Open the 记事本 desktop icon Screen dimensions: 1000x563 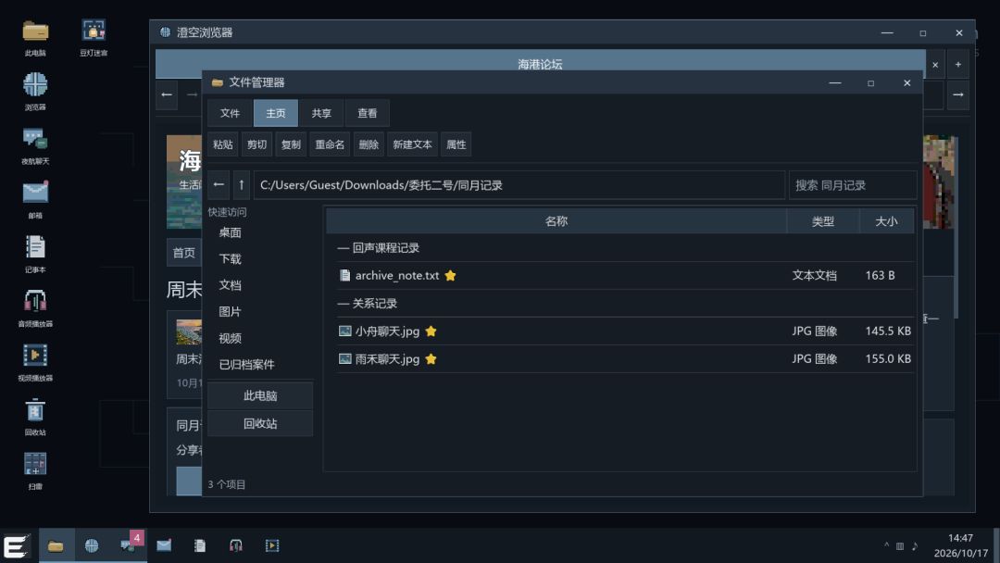tap(35, 255)
